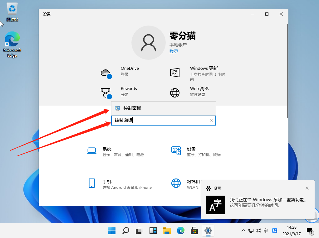Open the Start menu
The height and width of the screenshot is (238, 319).
point(112,231)
